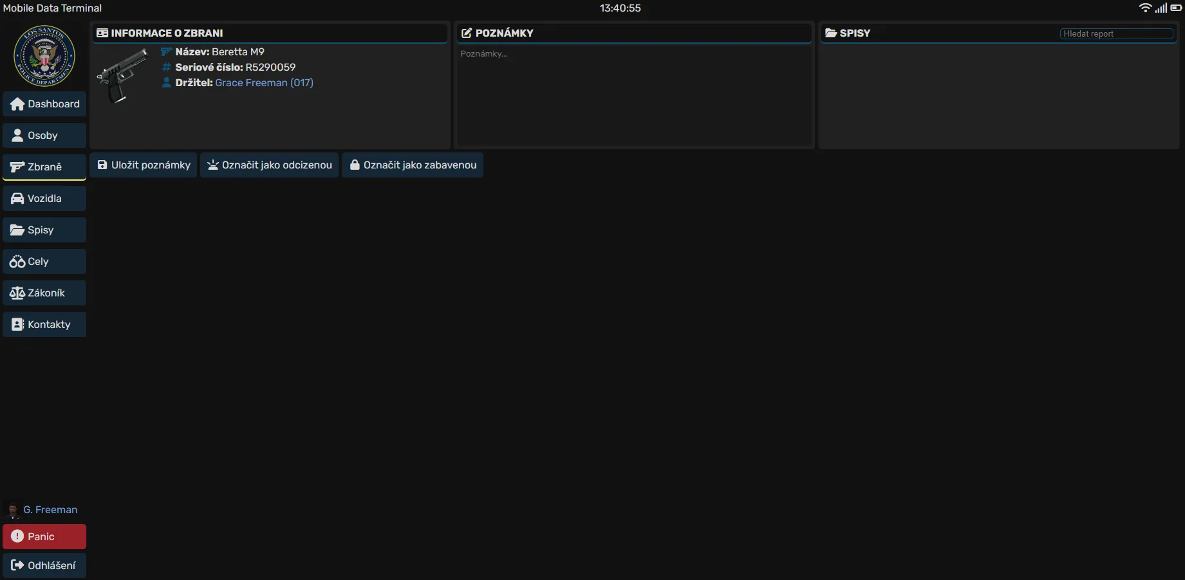Open Zákoník law book
The height and width of the screenshot is (580, 1185).
44,293
